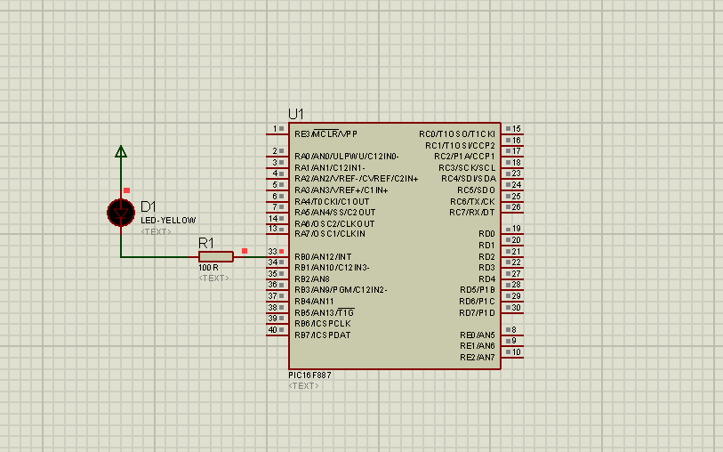Viewport: 723px width, 452px height.
Task: Click pin number 10 on U1
Action: coord(517,352)
